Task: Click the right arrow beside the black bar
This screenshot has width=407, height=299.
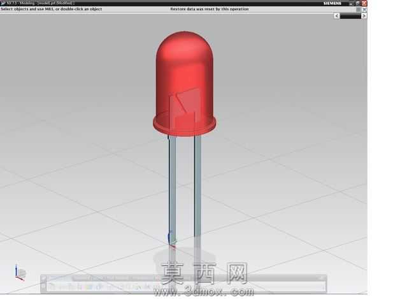Action: pyautogui.click(x=364, y=16)
